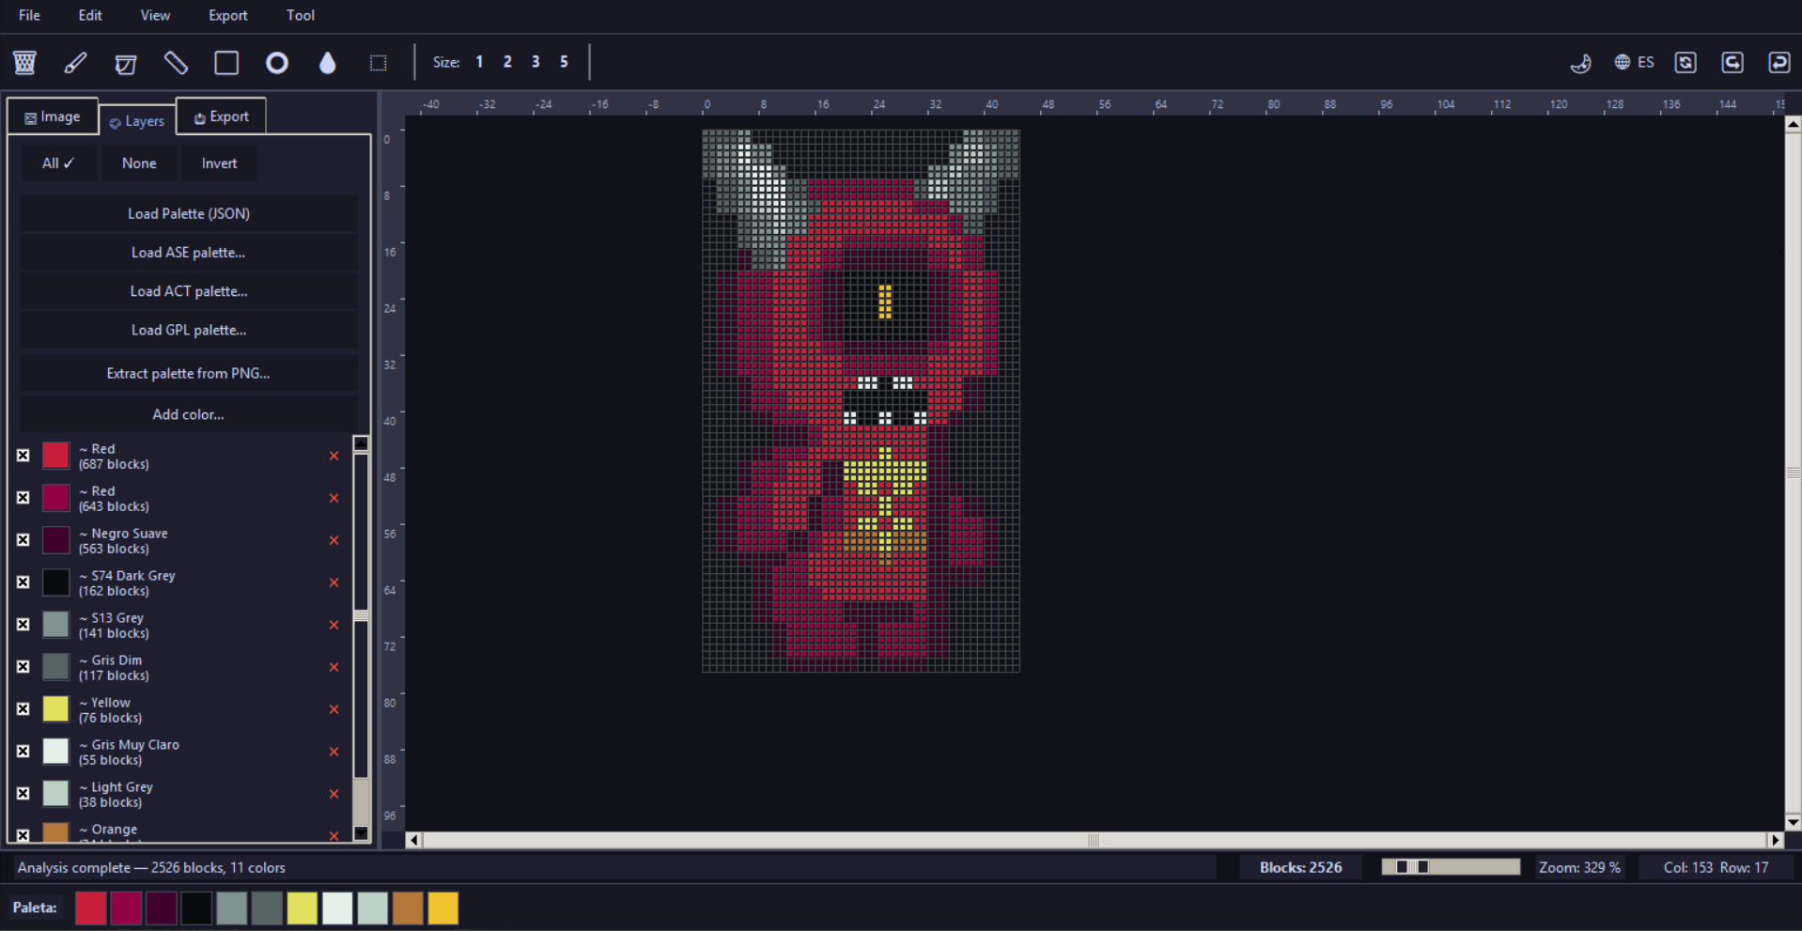Switch to the Image tab
The width and height of the screenshot is (1802, 931).
[x=53, y=116]
